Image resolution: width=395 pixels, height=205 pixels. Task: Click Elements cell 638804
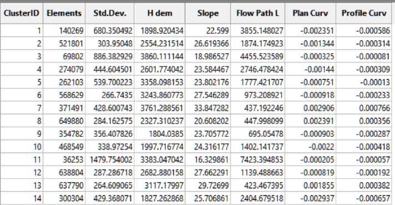64,172
